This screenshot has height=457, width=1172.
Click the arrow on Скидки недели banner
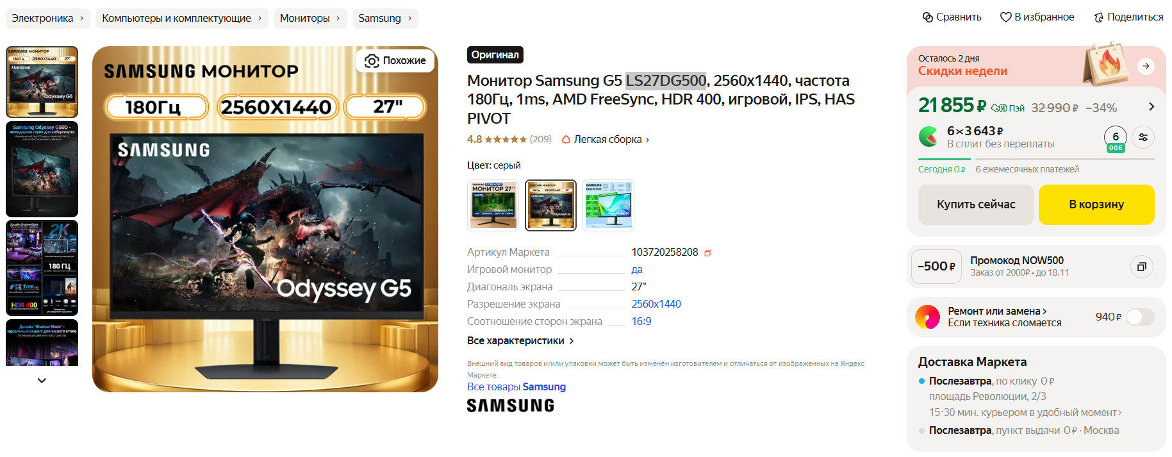point(1146,66)
